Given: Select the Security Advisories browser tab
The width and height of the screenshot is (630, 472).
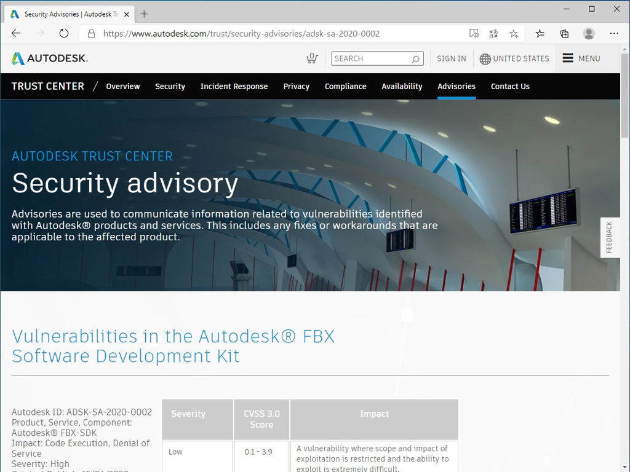Looking at the screenshot, I should 69,14.
